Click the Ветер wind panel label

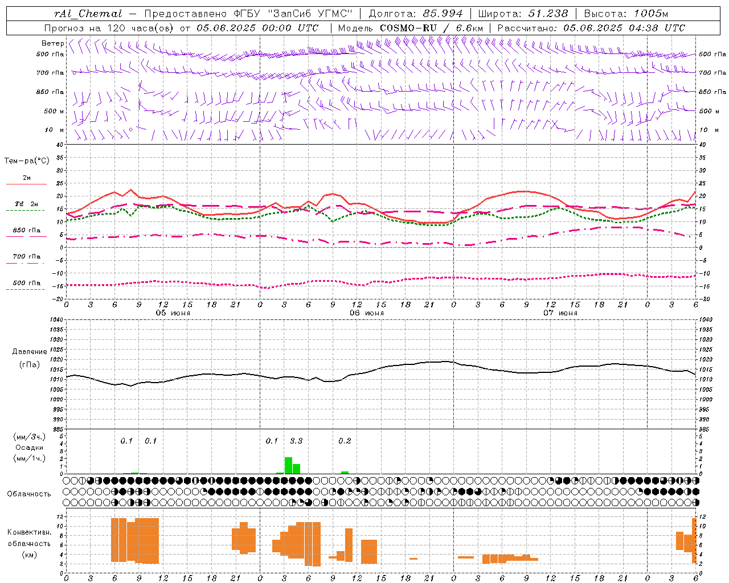tap(52, 43)
